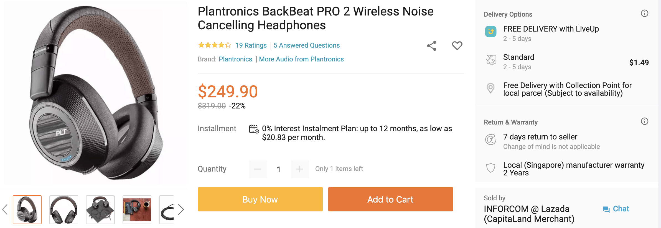Open More Audio from Plantronics link

coord(301,59)
